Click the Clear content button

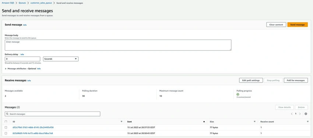(276, 25)
